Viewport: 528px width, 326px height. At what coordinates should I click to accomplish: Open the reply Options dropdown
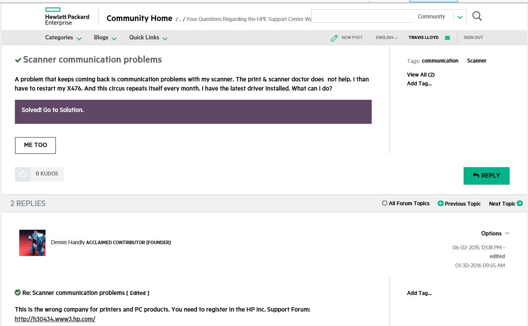495,233
